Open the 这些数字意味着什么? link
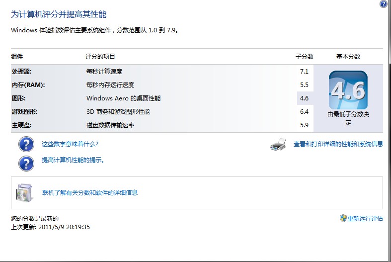This screenshot has height=262, width=391. (x=70, y=144)
